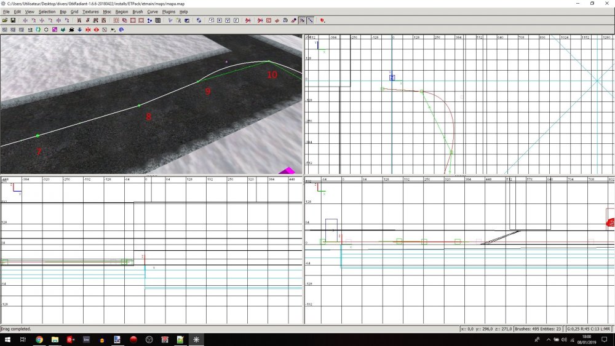
Task: Click the blue downward arrow icon in second toolbar
Action: pos(79,29)
